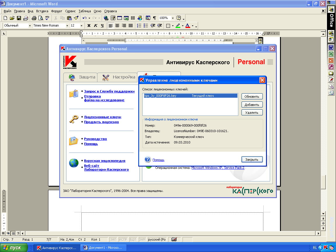336x252 pixels.
Task: Click the Undo arrow icon
Action: pyautogui.click(x=85, y=18)
